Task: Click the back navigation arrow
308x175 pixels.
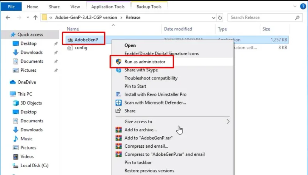Action: [x=8, y=18]
